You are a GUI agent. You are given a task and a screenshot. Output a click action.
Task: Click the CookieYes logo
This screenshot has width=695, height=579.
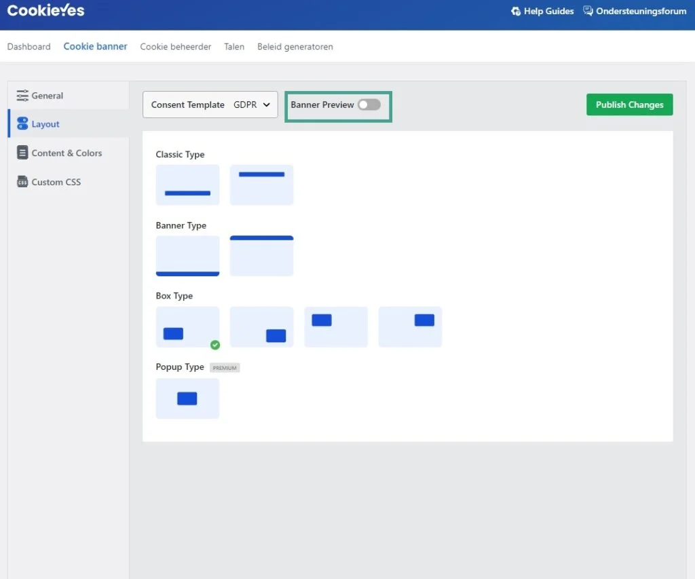[x=46, y=11]
